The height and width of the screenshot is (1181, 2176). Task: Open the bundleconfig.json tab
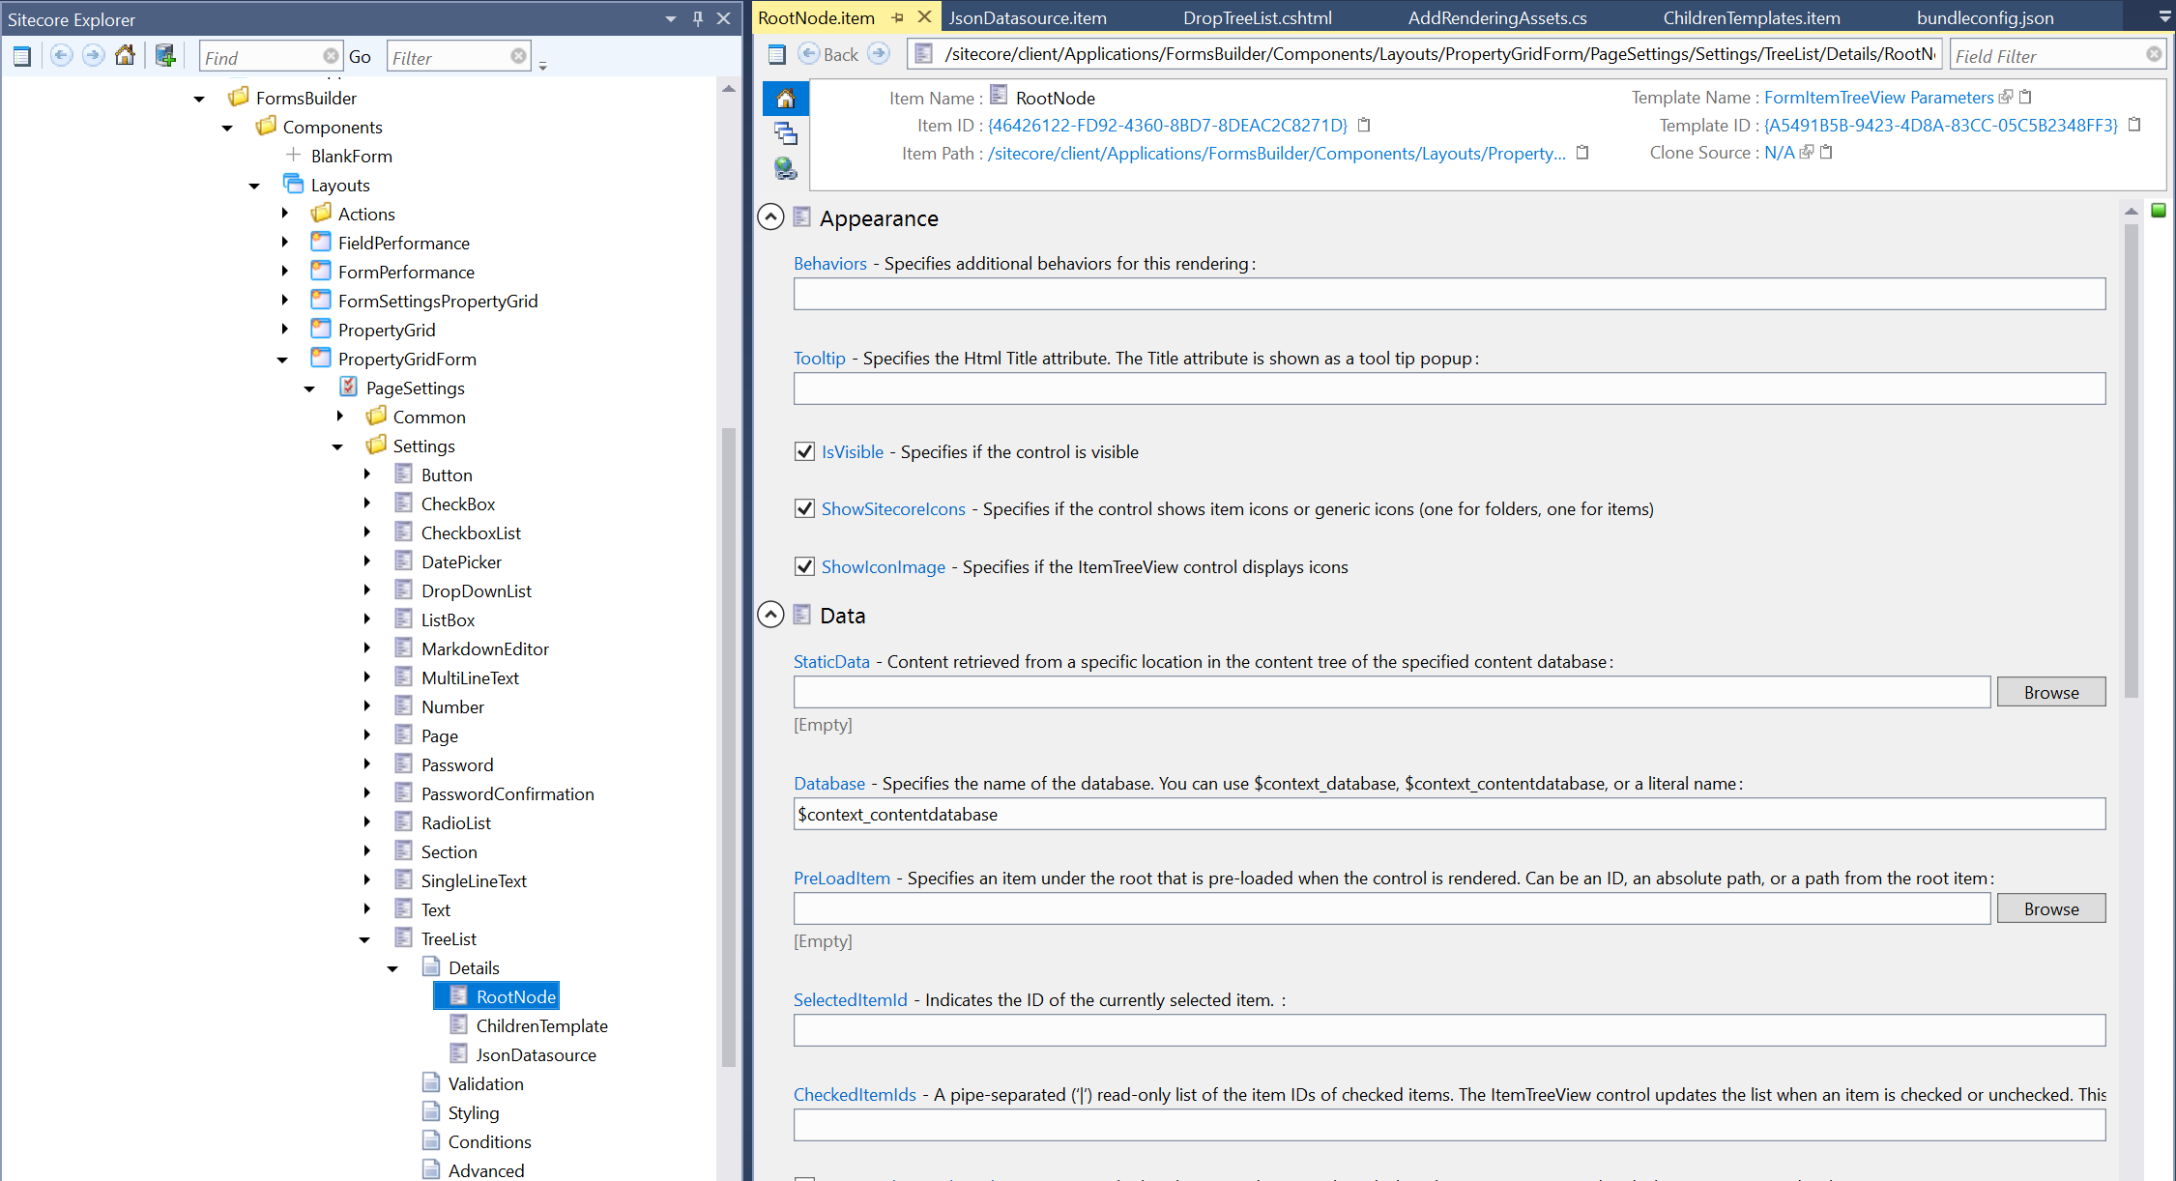coord(1985,18)
